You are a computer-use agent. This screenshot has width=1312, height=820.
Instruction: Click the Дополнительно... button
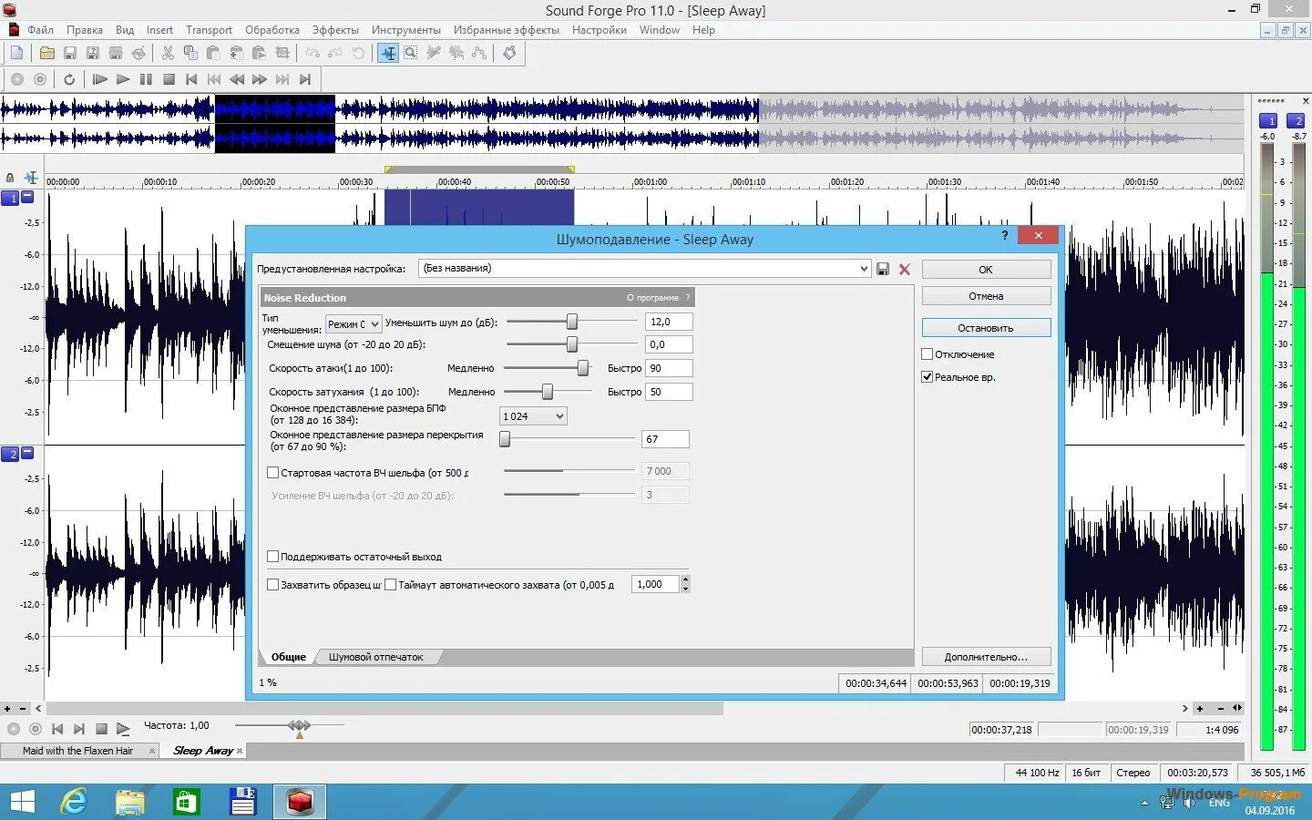point(986,657)
